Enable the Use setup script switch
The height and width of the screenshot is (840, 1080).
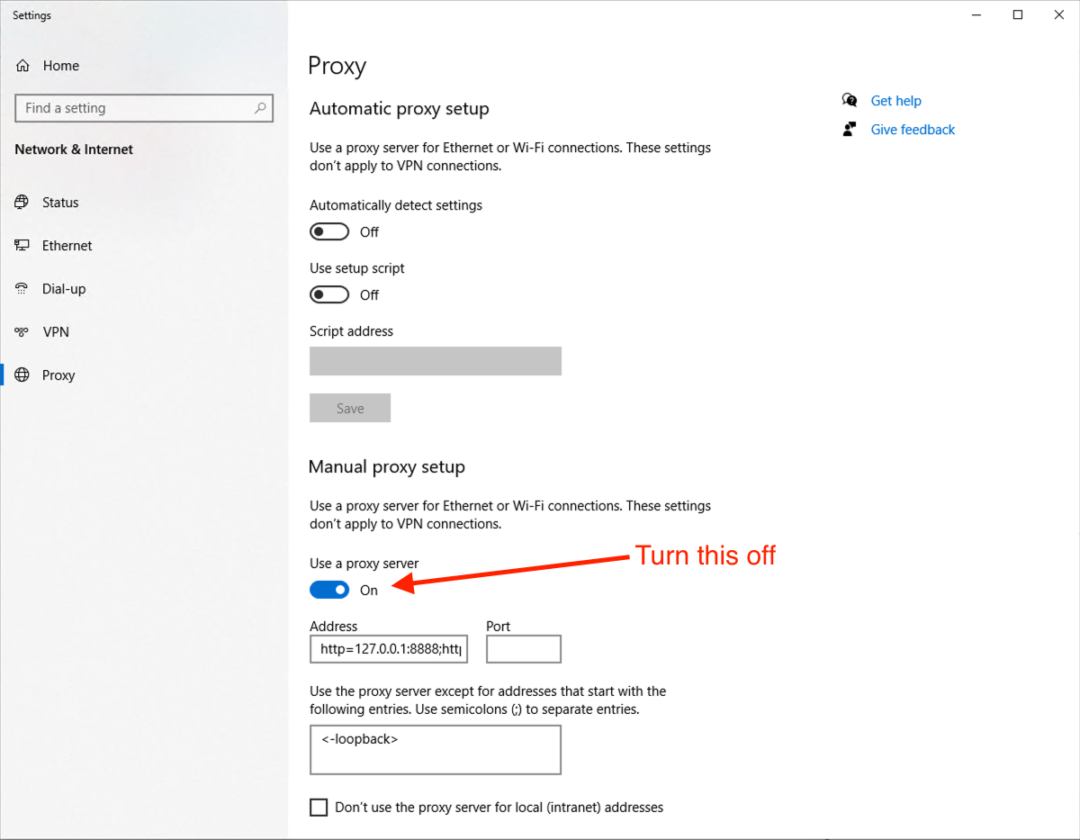point(329,295)
